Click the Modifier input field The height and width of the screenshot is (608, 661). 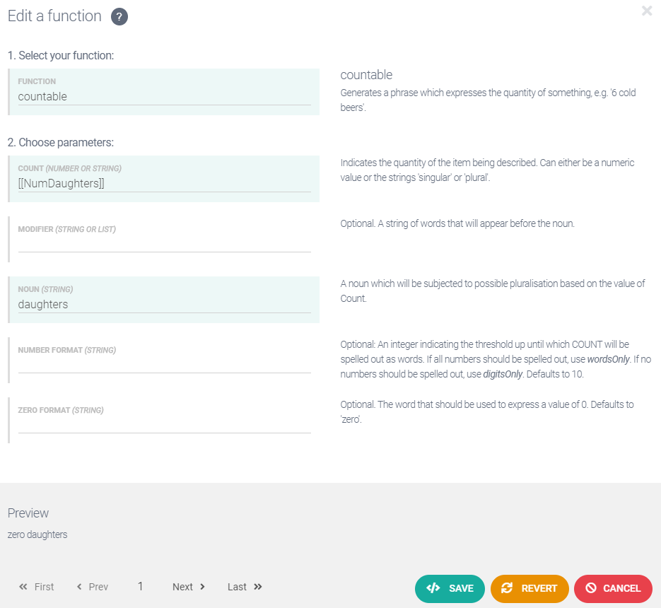point(164,244)
